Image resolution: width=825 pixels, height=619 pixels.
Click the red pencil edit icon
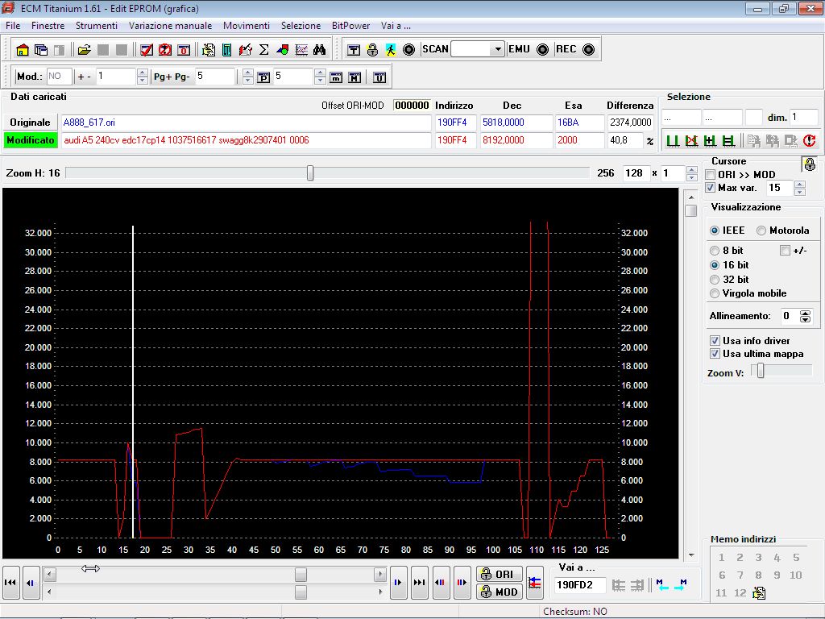tap(245, 50)
